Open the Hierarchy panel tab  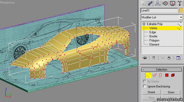click(158, 3)
